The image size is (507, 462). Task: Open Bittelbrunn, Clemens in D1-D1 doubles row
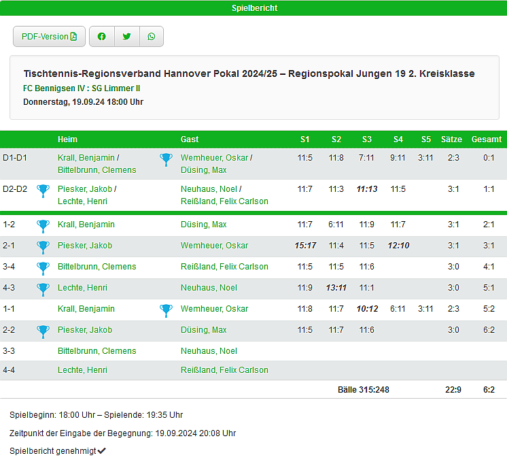coord(97,170)
